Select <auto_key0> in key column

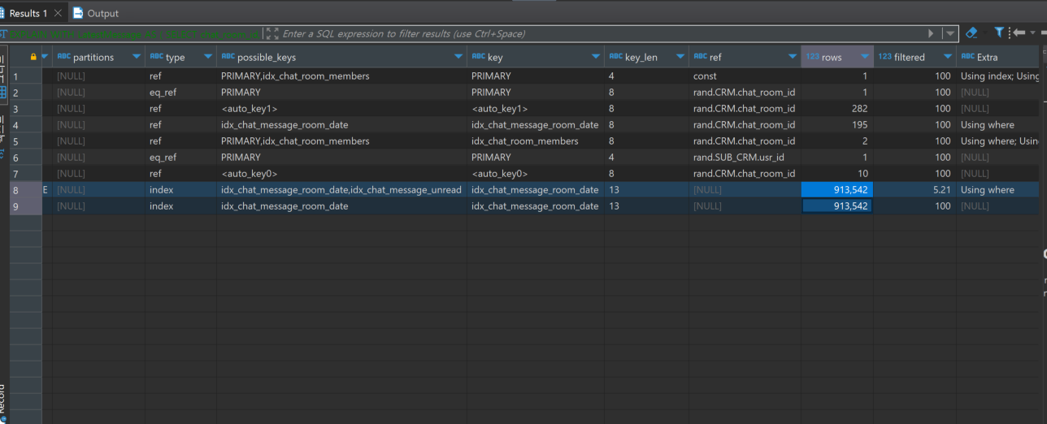536,173
